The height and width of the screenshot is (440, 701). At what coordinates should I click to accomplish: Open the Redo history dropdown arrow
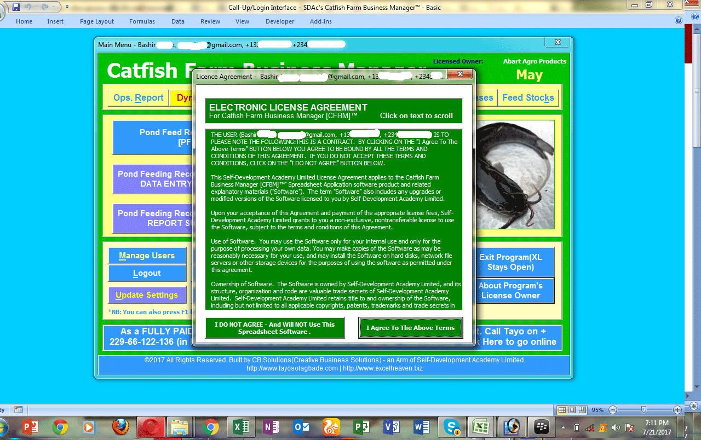pos(53,7)
